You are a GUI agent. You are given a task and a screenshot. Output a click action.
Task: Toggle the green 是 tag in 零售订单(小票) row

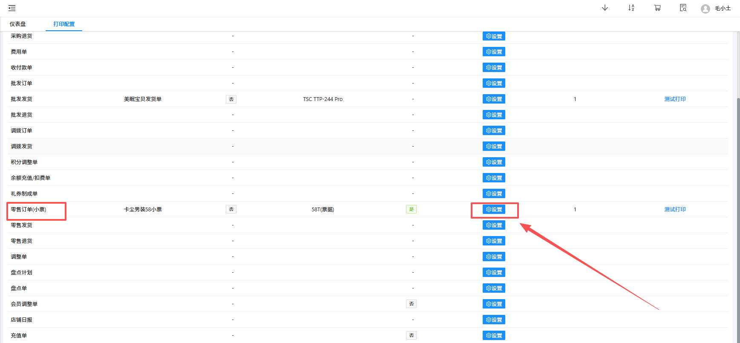click(411, 210)
